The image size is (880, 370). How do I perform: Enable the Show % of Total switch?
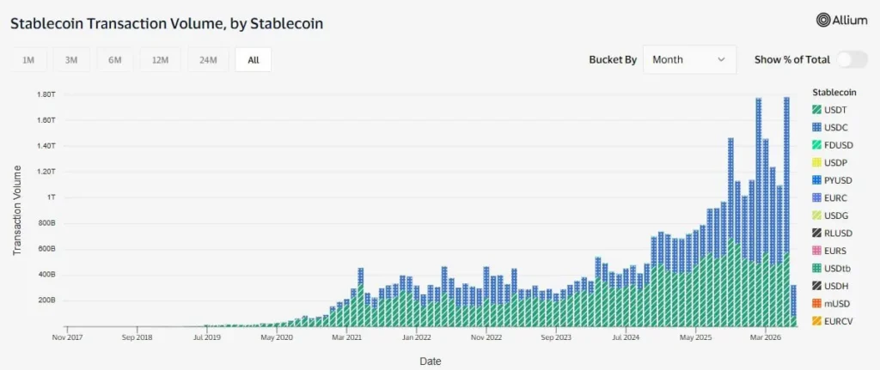852,59
